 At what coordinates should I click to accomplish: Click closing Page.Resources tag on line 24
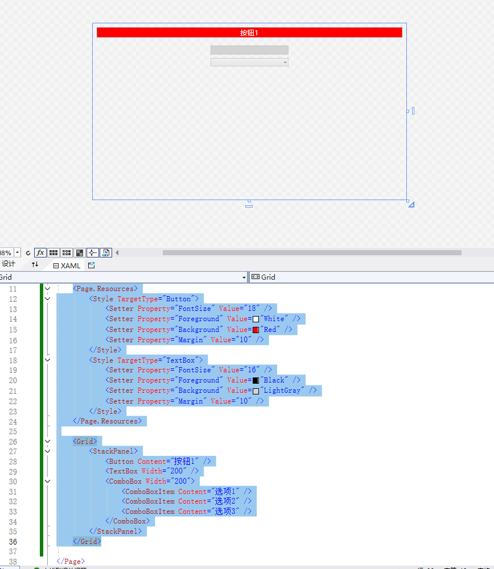107,421
